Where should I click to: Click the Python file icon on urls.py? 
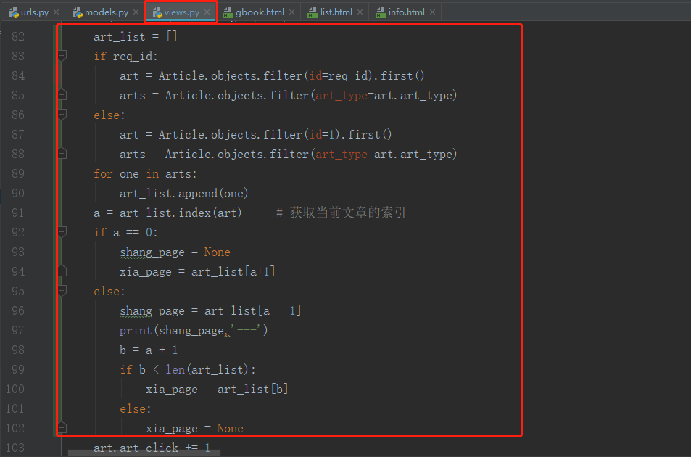click(x=14, y=13)
